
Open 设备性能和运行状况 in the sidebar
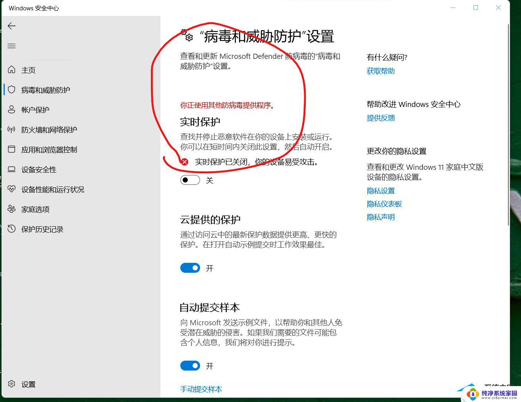53,189
